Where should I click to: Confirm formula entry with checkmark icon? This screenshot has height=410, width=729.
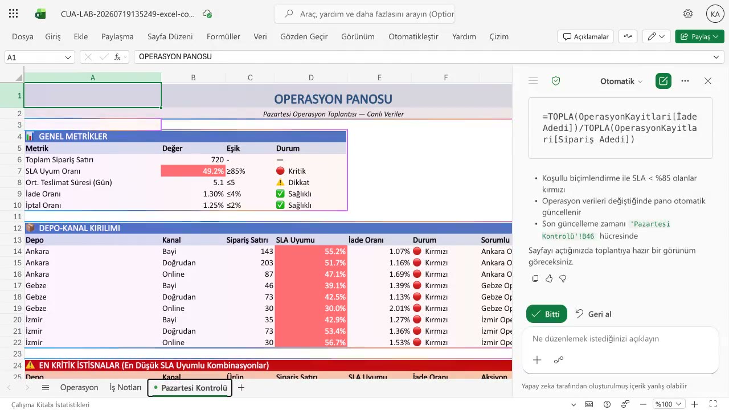(x=104, y=57)
